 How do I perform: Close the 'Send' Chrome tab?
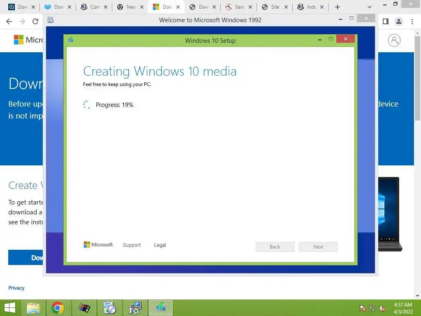point(250,7)
